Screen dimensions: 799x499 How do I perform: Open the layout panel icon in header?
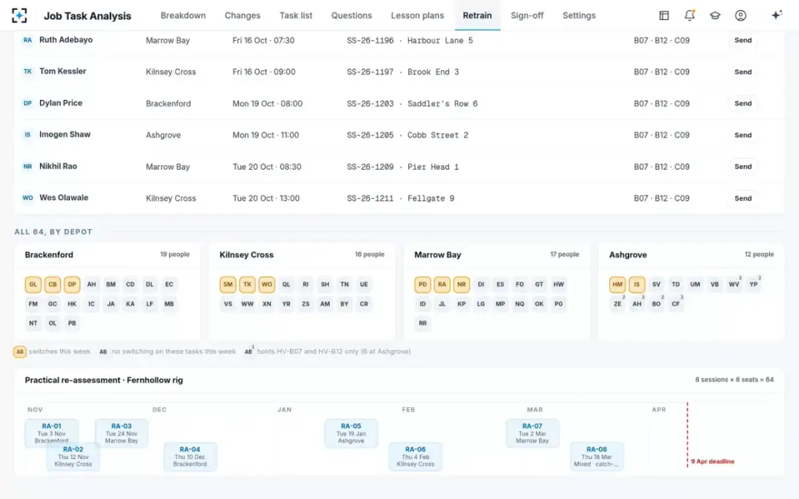pos(664,15)
